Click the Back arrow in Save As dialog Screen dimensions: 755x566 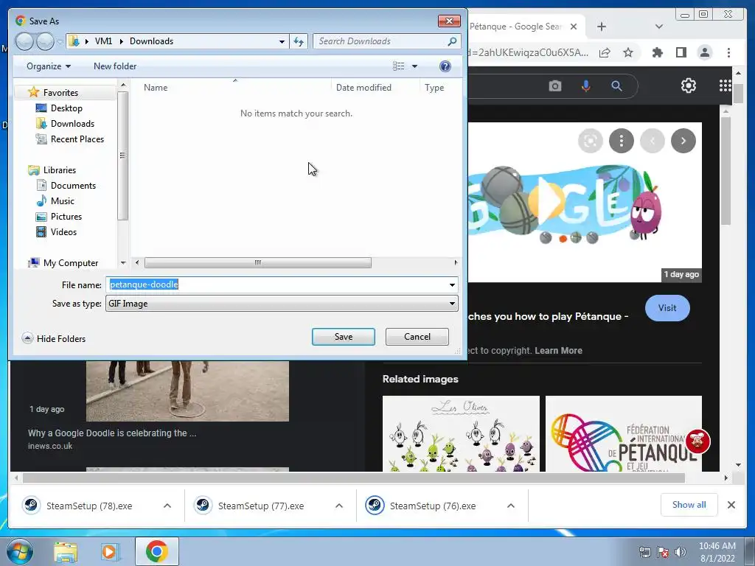(24, 41)
